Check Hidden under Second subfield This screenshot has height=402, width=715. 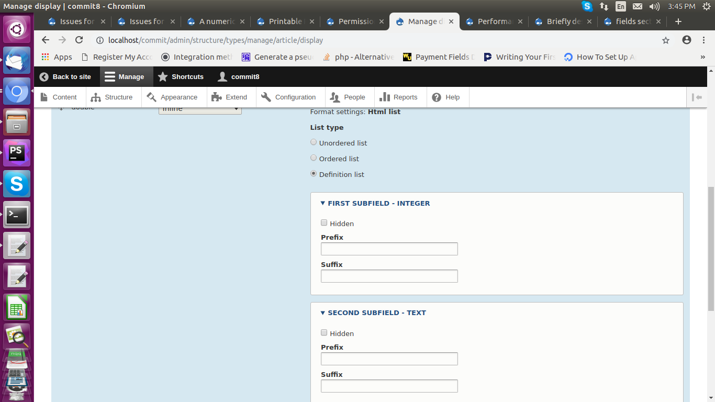click(x=324, y=332)
